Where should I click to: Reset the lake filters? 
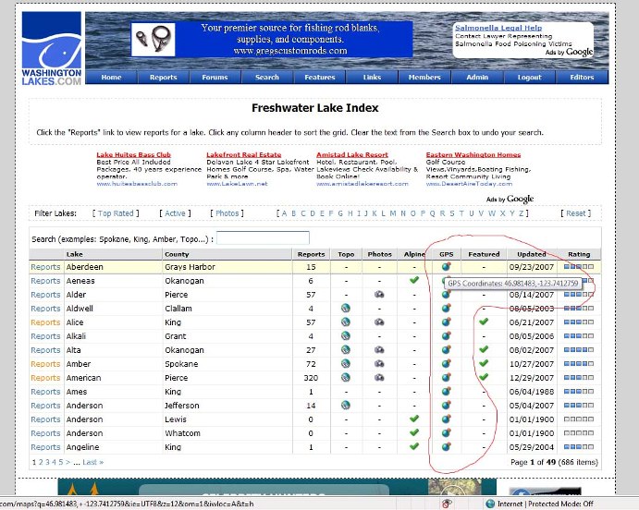[577, 213]
